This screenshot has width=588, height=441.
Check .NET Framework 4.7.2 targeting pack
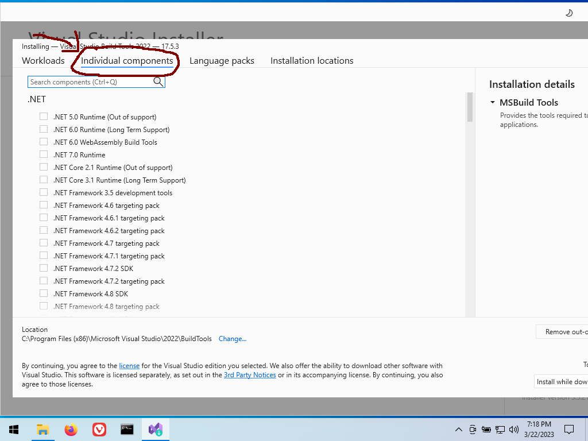coord(44,281)
